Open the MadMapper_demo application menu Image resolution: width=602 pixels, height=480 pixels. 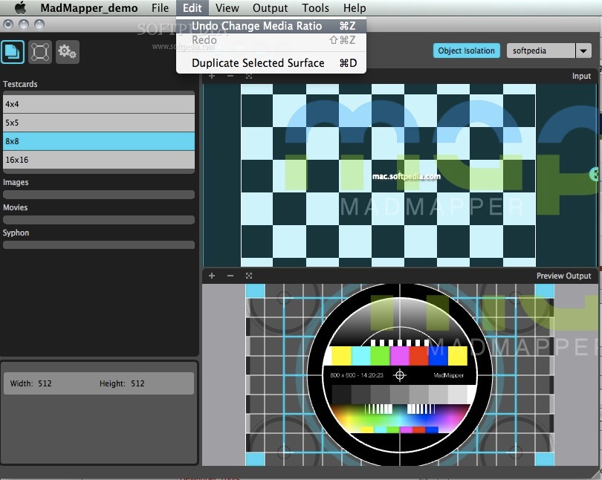[88, 7]
